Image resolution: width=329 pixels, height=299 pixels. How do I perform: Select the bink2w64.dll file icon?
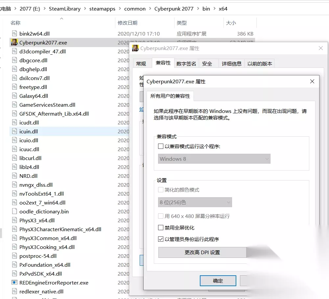pyautogui.click(x=14, y=34)
